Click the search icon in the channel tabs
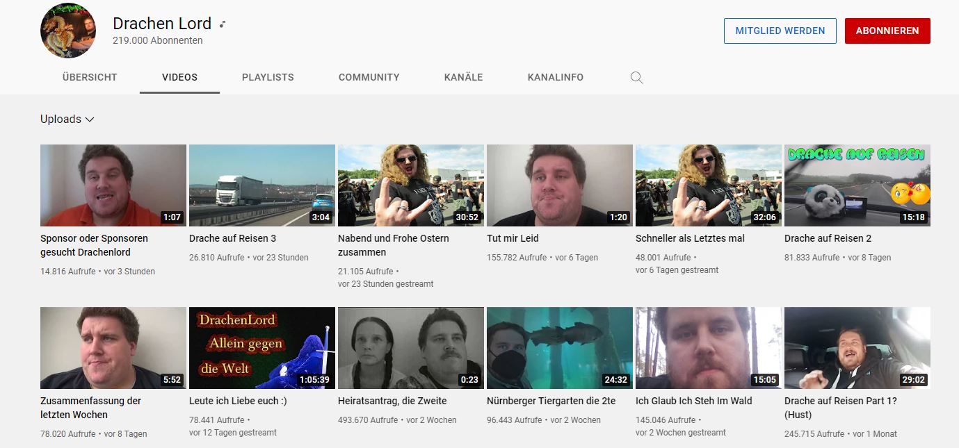Screen dimensions: 959x448 pos(636,77)
